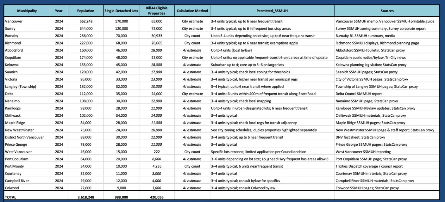Select the Permitted_SSMUH column header
The width and height of the screenshot is (445, 202).
(x=272, y=11)
